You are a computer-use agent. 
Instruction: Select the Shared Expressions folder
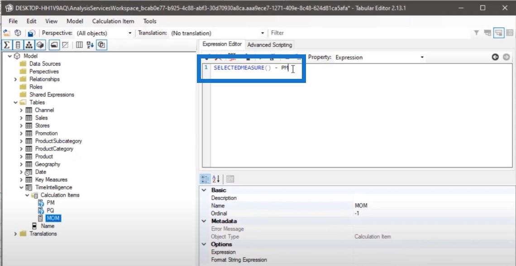click(52, 95)
